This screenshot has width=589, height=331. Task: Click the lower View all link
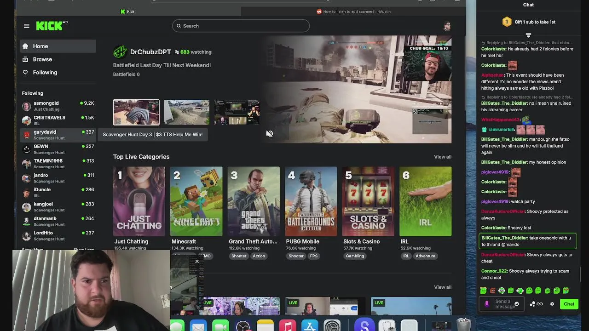[x=443, y=287]
